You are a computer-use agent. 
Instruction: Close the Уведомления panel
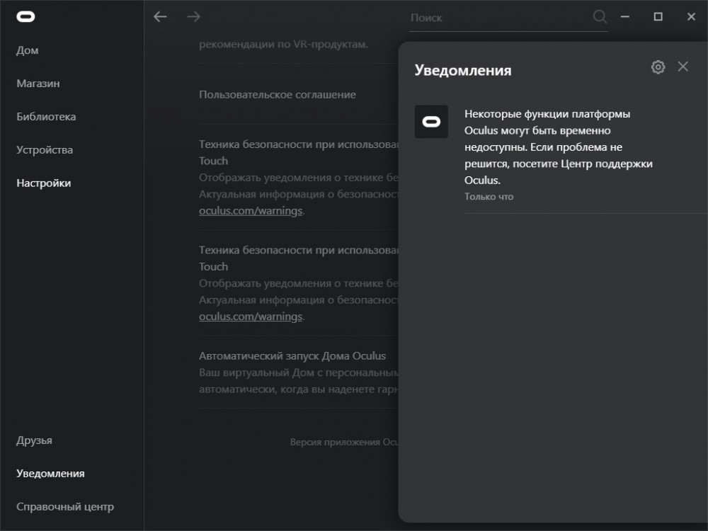tap(683, 67)
